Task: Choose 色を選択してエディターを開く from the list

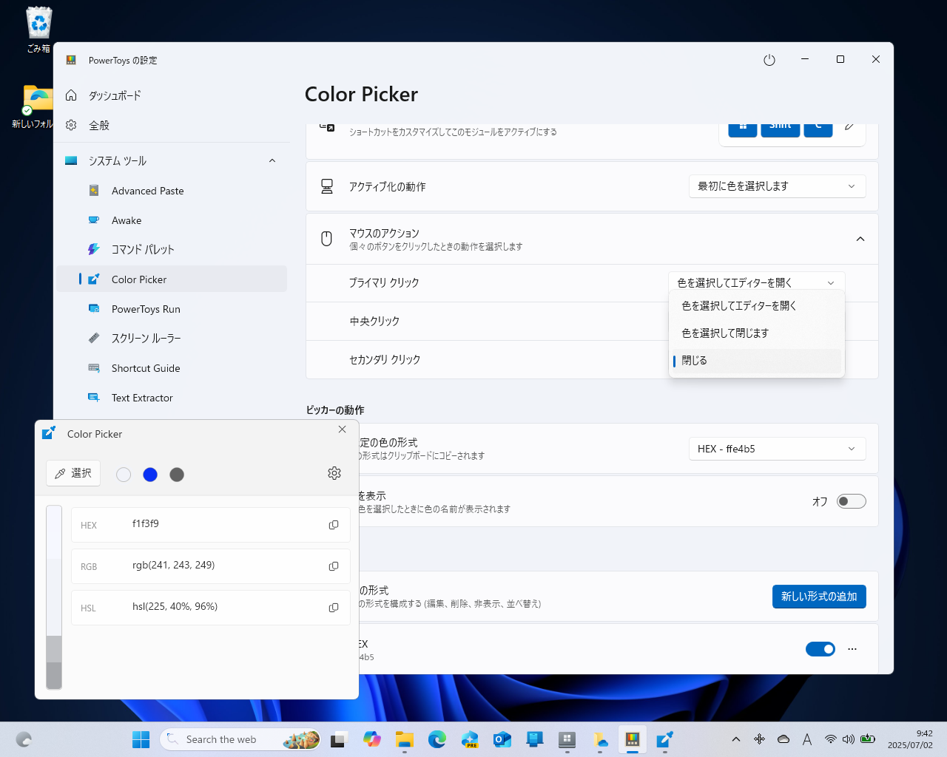Action: [756, 305]
